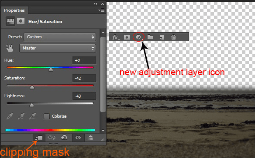Click the Hue value input field
The image size is (255, 158).
(x=84, y=60)
